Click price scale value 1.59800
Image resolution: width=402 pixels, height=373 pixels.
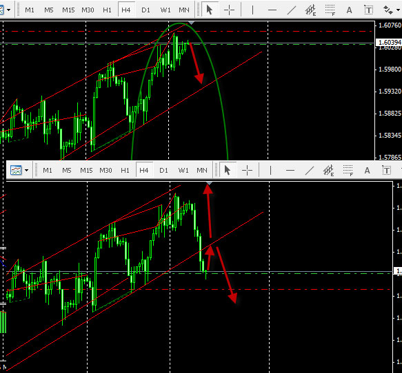[x=390, y=70]
